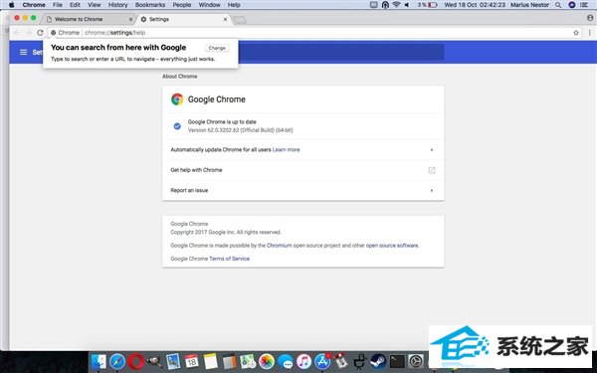The image size is (597, 373).
Task: Bookmark this page with the star
Action: tap(576, 33)
